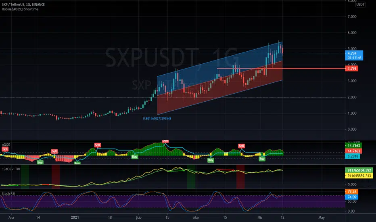Click the green 911765104.392 OBV value label

tap(359, 170)
